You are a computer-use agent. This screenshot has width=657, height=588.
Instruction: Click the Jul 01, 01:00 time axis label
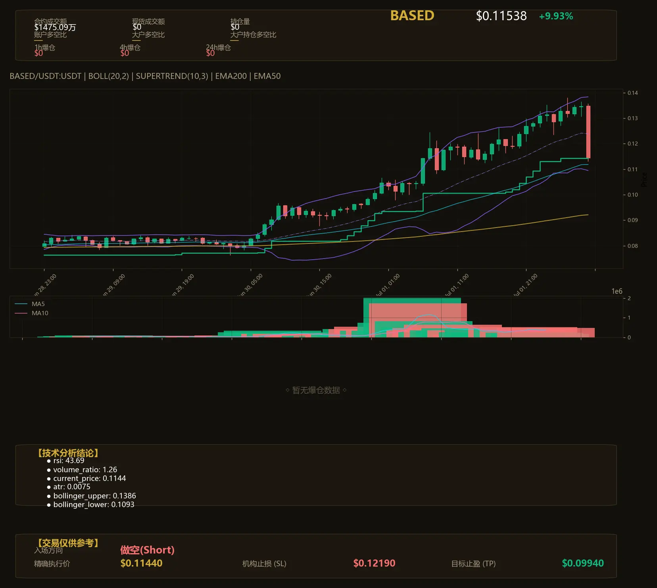(388, 285)
